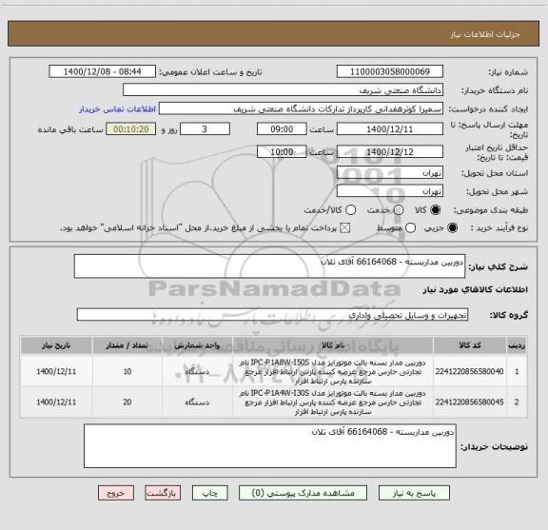Click the نام کالا column header
This screenshot has width=548, height=530.
333,345
